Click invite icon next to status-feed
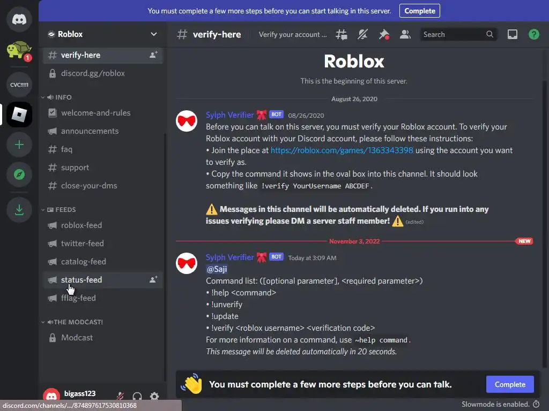This screenshot has height=411, width=549. [153, 279]
